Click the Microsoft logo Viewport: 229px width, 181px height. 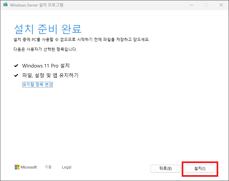click(x=26, y=167)
